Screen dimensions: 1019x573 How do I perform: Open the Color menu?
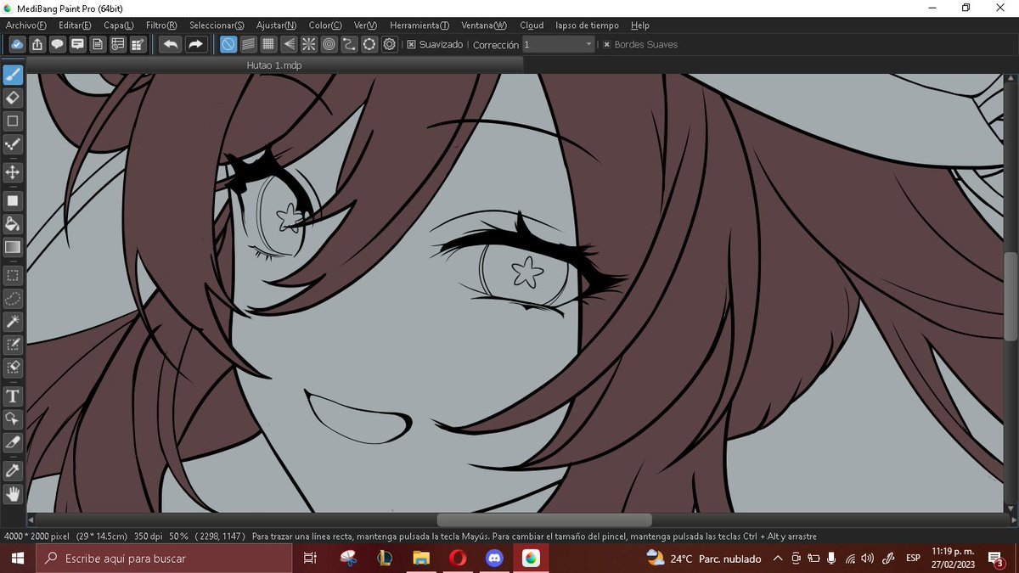coord(325,25)
